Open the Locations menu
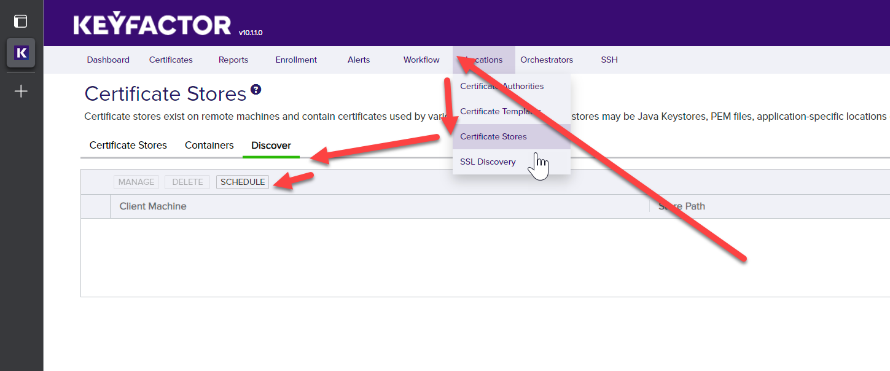Viewport: 890px width, 371px height. click(484, 60)
